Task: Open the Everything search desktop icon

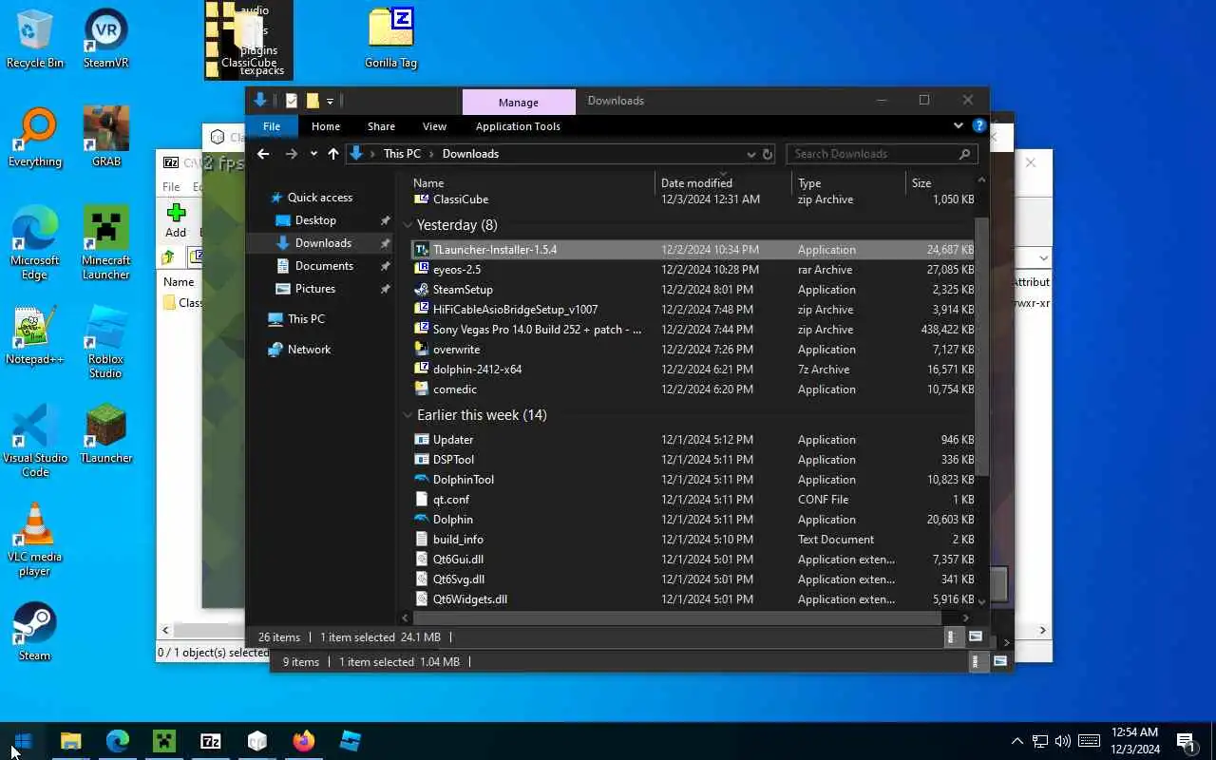Action: (x=35, y=138)
